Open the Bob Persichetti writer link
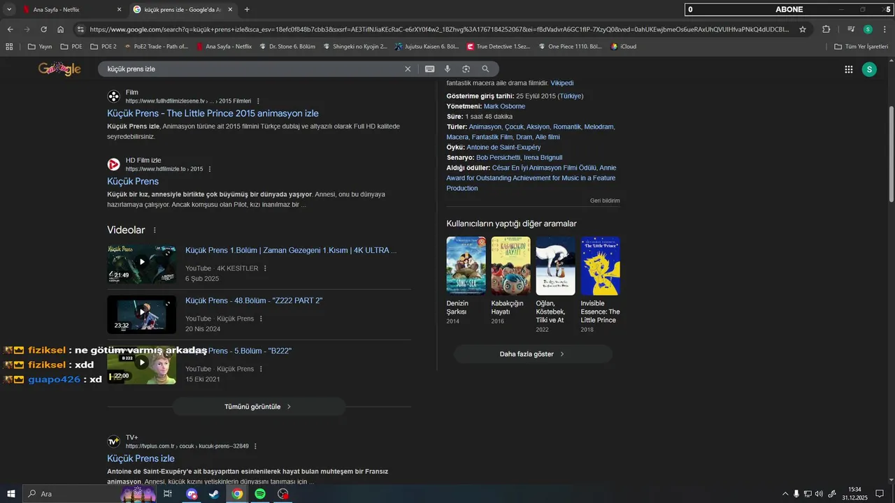This screenshot has width=895, height=503. tap(499, 158)
